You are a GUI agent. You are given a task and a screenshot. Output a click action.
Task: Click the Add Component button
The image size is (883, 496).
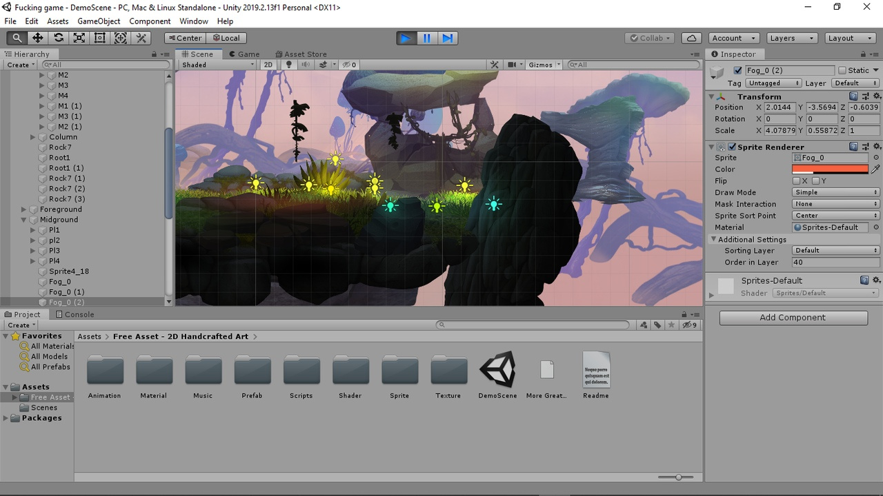(x=793, y=318)
